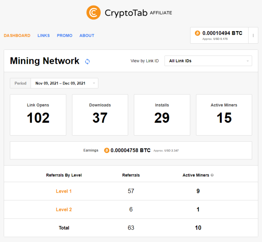The height and width of the screenshot is (242, 262).
Task: Click Level 1 active miners value 9
Action: [x=198, y=191]
